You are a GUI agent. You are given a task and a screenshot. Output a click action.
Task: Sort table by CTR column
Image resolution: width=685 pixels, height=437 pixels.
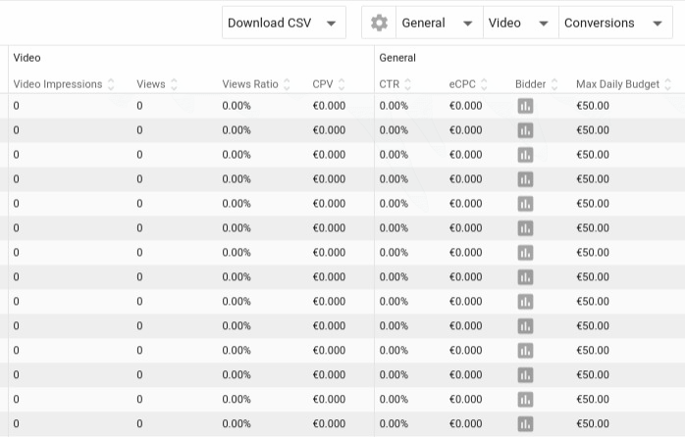pos(407,84)
